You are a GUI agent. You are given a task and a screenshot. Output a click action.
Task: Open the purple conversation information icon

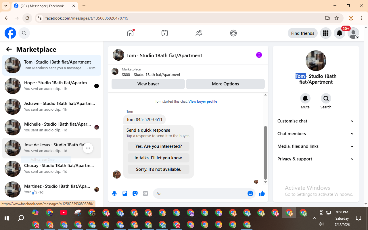point(259,55)
